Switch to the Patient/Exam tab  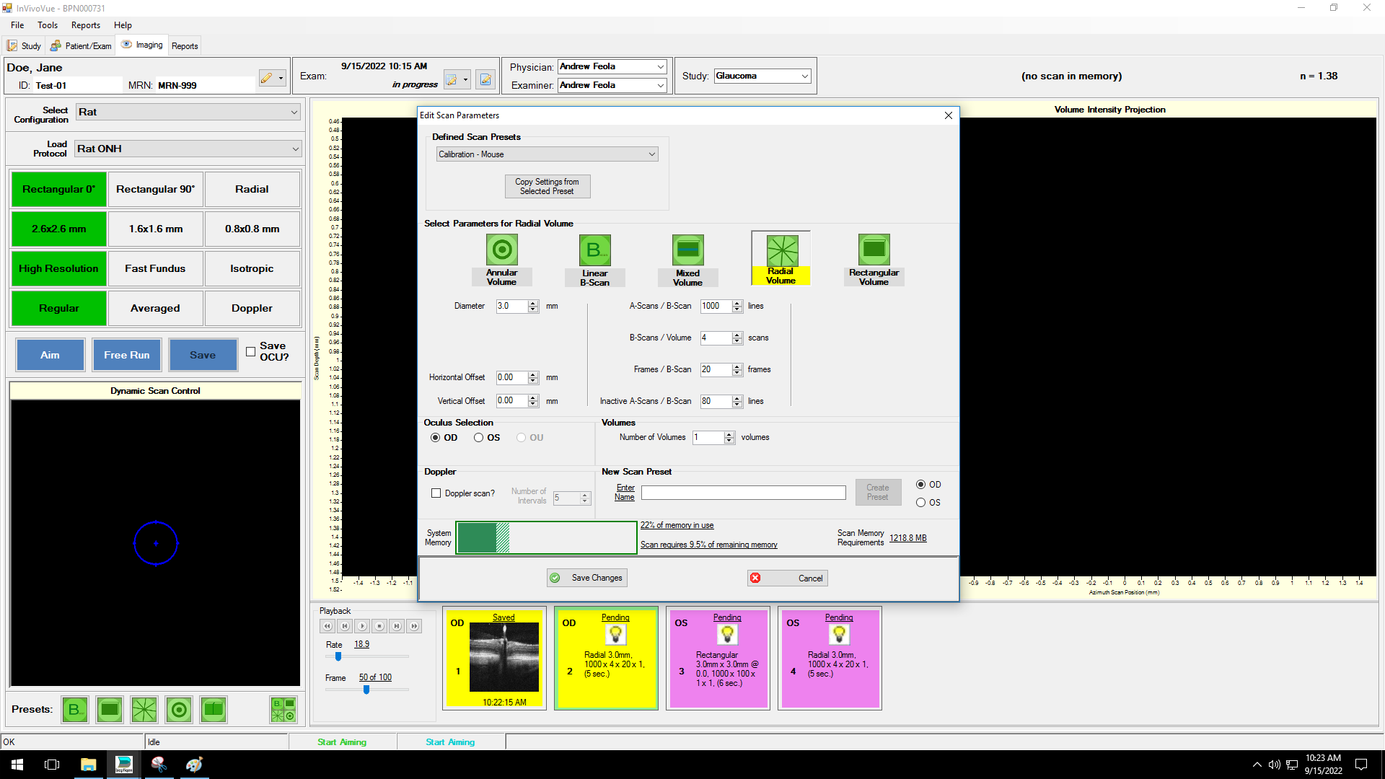pyautogui.click(x=81, y=46)
